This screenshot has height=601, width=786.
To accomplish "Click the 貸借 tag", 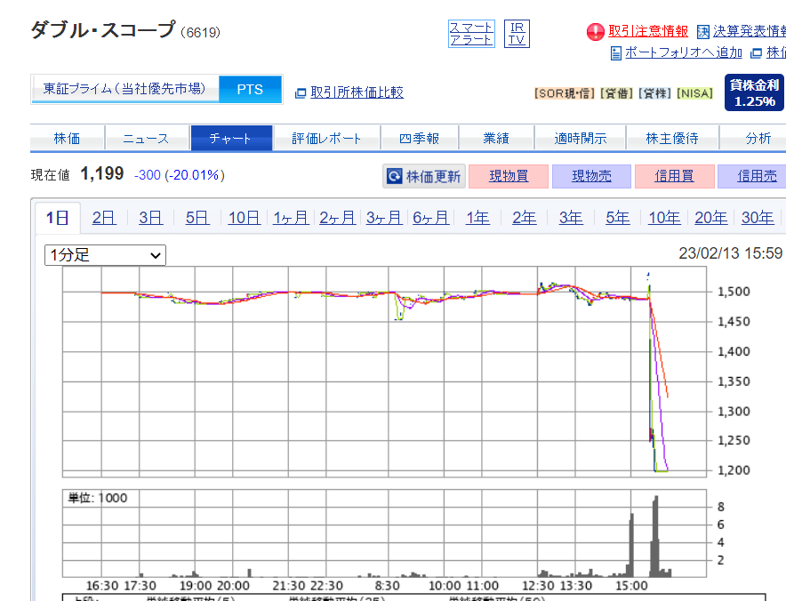I will click(x=616, y=93).
